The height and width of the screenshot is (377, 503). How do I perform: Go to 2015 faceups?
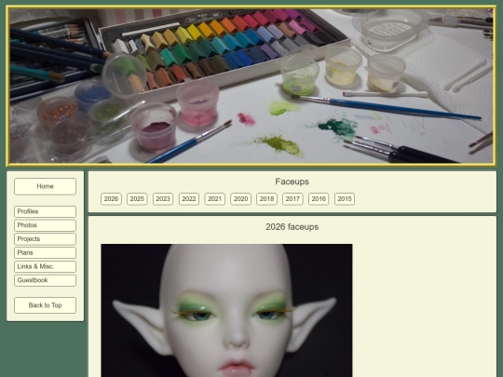pos(345,199)
